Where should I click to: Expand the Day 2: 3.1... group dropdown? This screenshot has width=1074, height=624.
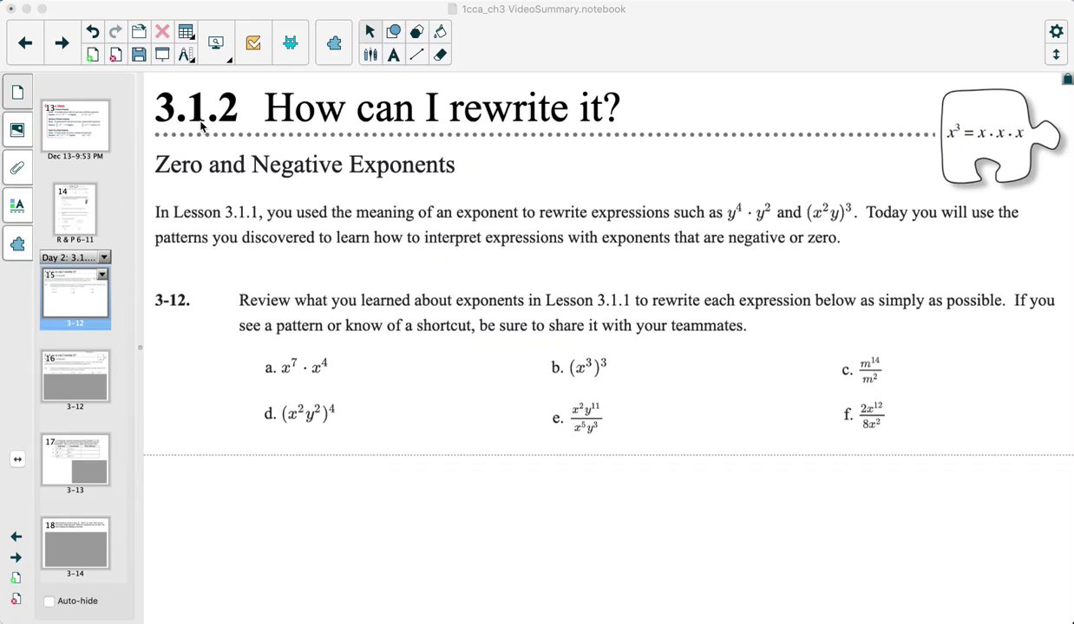point(104,257)
